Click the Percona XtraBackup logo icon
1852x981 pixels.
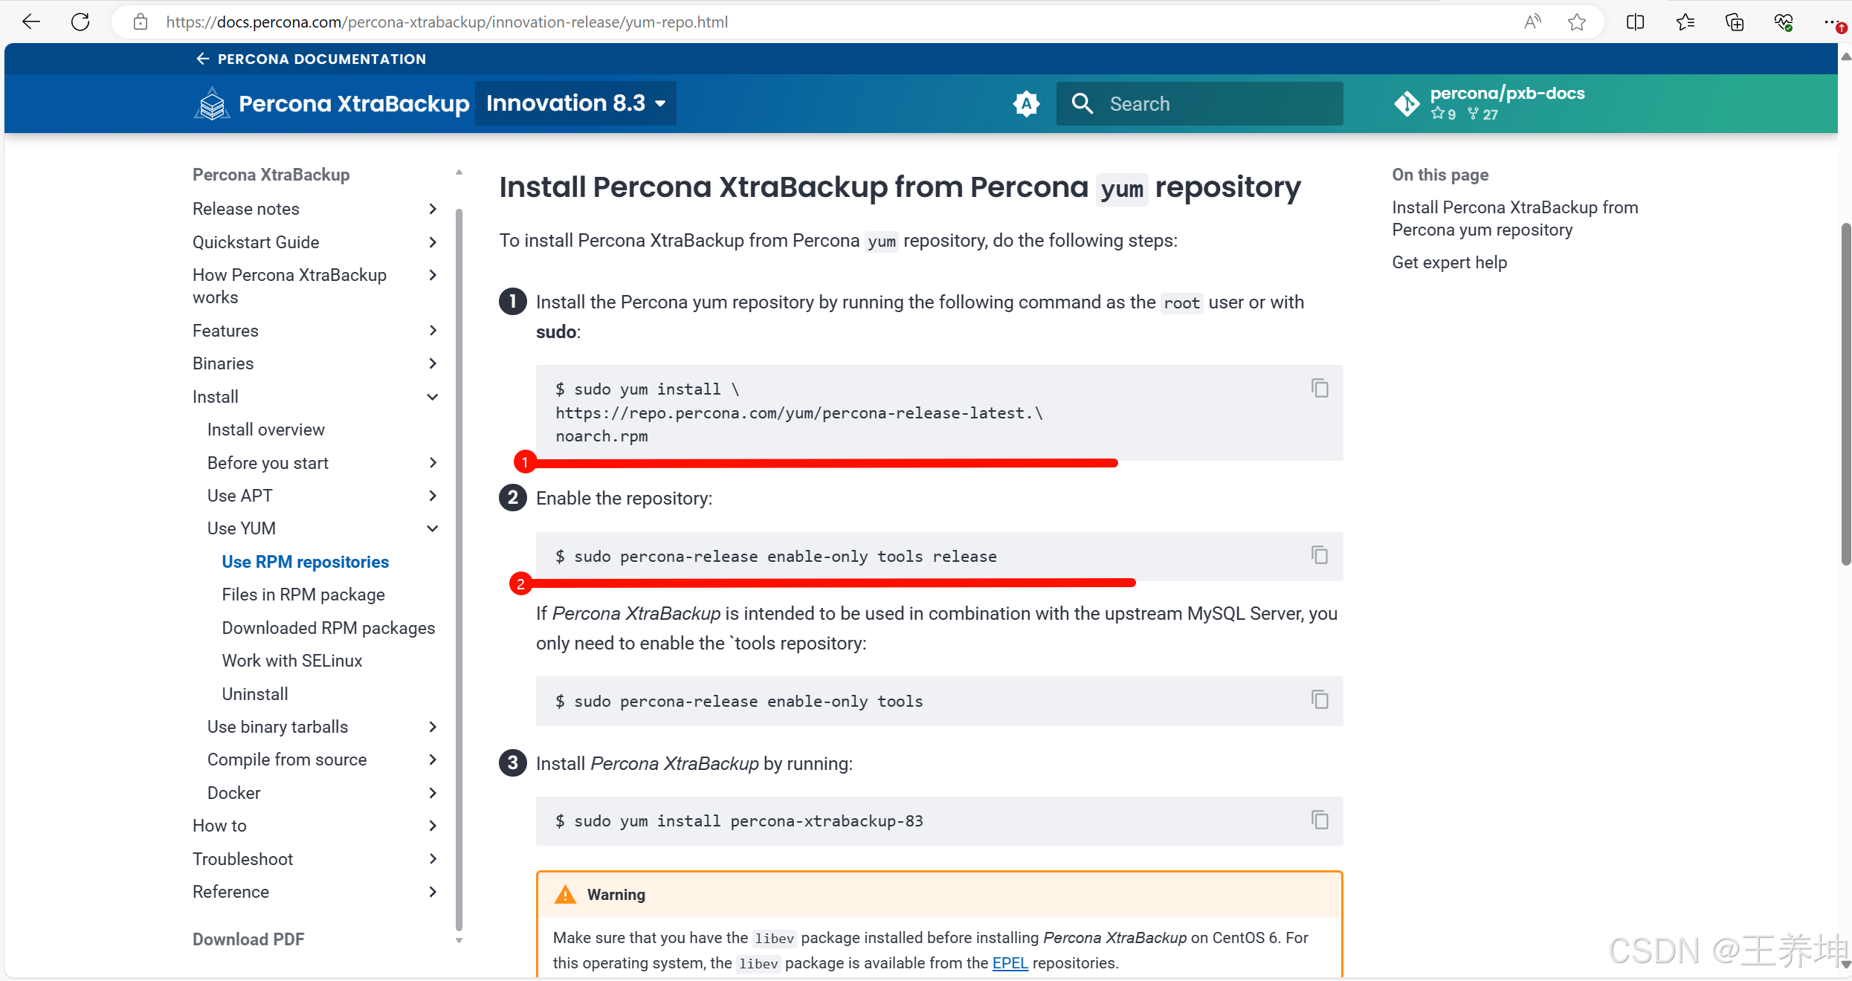click(x=212, y=103)
